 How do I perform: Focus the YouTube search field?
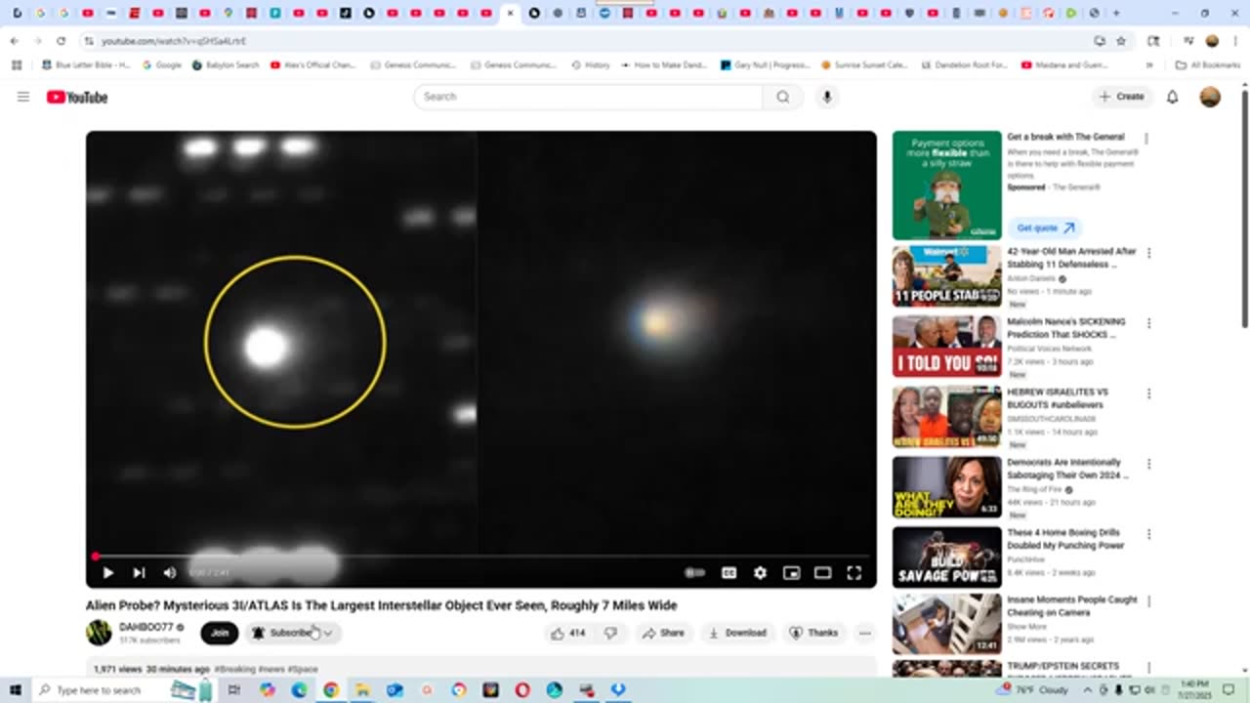(588, 97)
